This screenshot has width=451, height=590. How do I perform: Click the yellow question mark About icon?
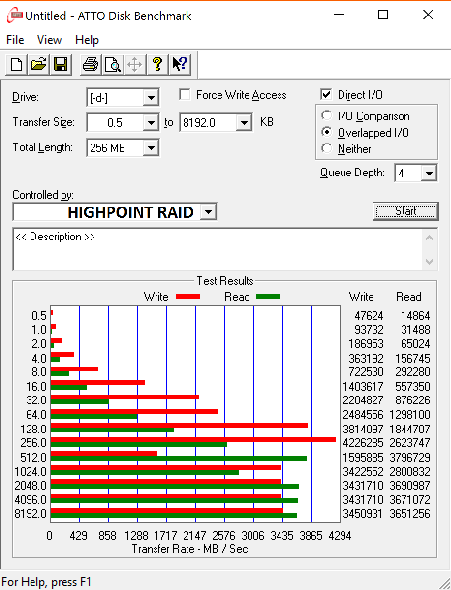click(157, 64)
